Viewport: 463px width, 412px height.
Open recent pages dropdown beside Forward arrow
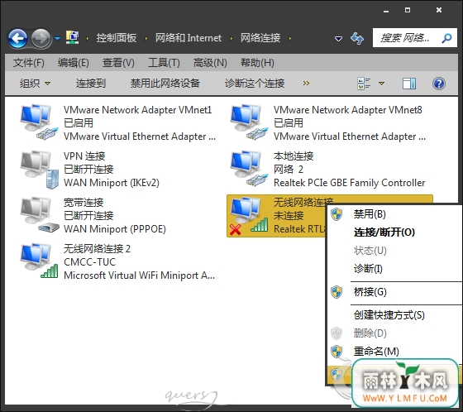pos(58,38)
